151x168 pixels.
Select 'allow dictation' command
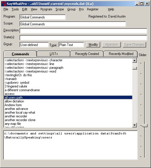coord(68,101)
